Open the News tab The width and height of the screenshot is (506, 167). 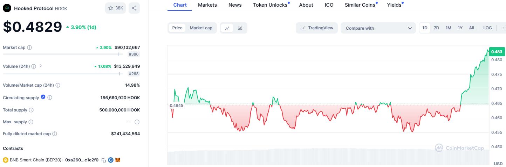click(235, 5)
